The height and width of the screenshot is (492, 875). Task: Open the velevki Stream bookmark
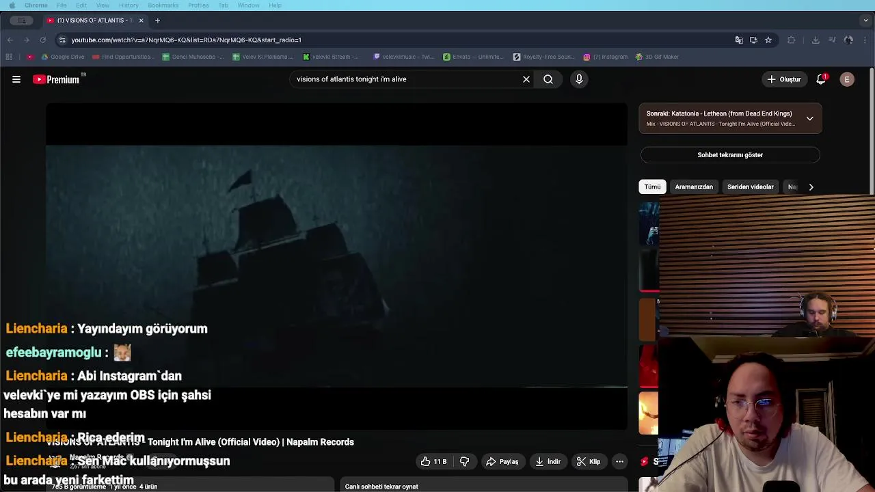pos(332,57)
